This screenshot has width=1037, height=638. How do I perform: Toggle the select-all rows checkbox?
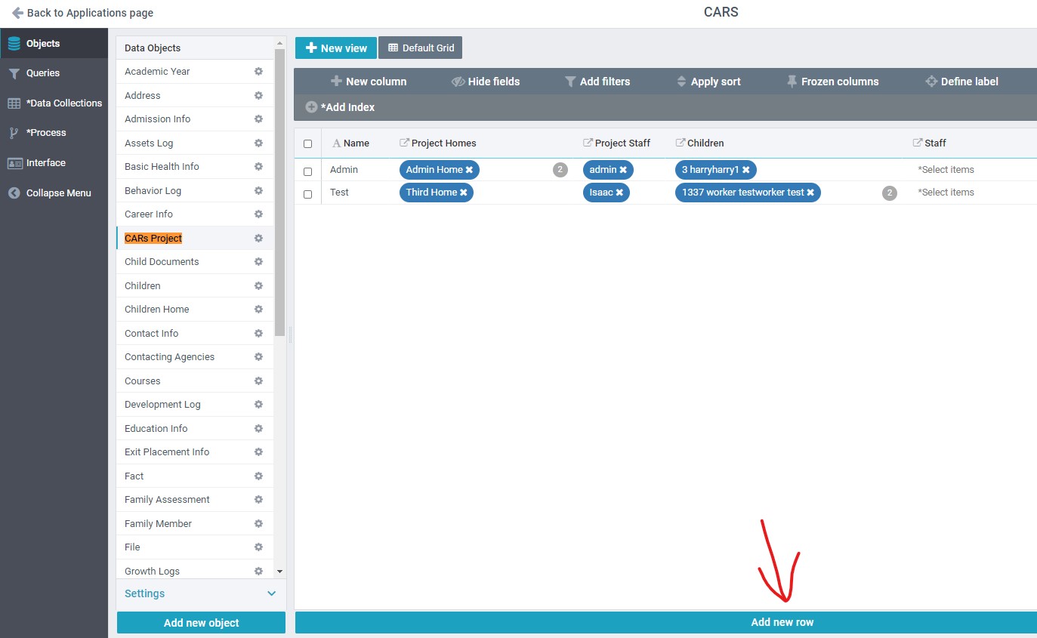(x=307, y=143)
